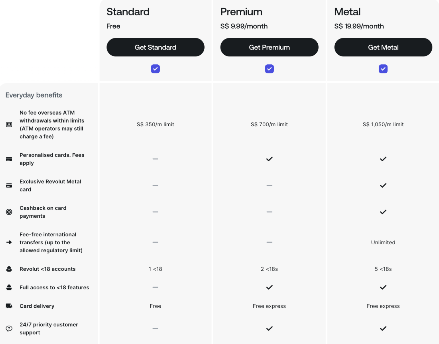
Task: Click the Premium plan title
Action: click(x=241, y=12)
